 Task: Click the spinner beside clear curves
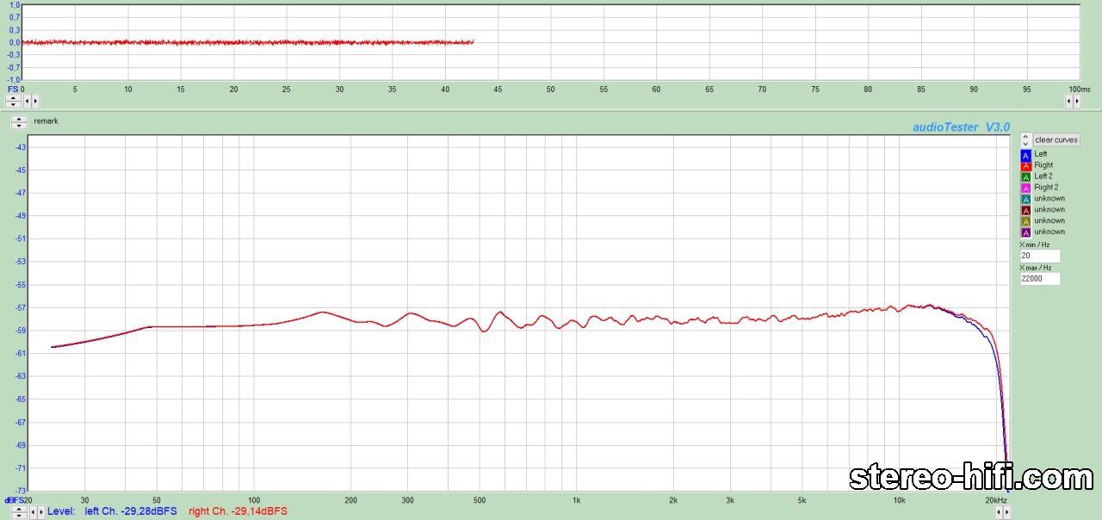[1025, 139]
